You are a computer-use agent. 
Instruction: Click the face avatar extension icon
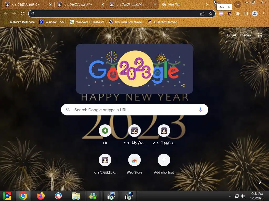(230, 14)
